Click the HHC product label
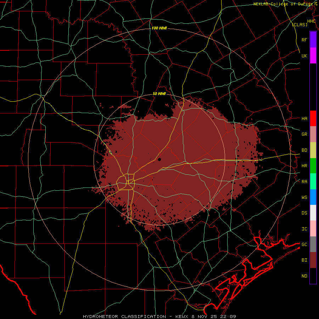The image size is (319, 319). point(311,21)
